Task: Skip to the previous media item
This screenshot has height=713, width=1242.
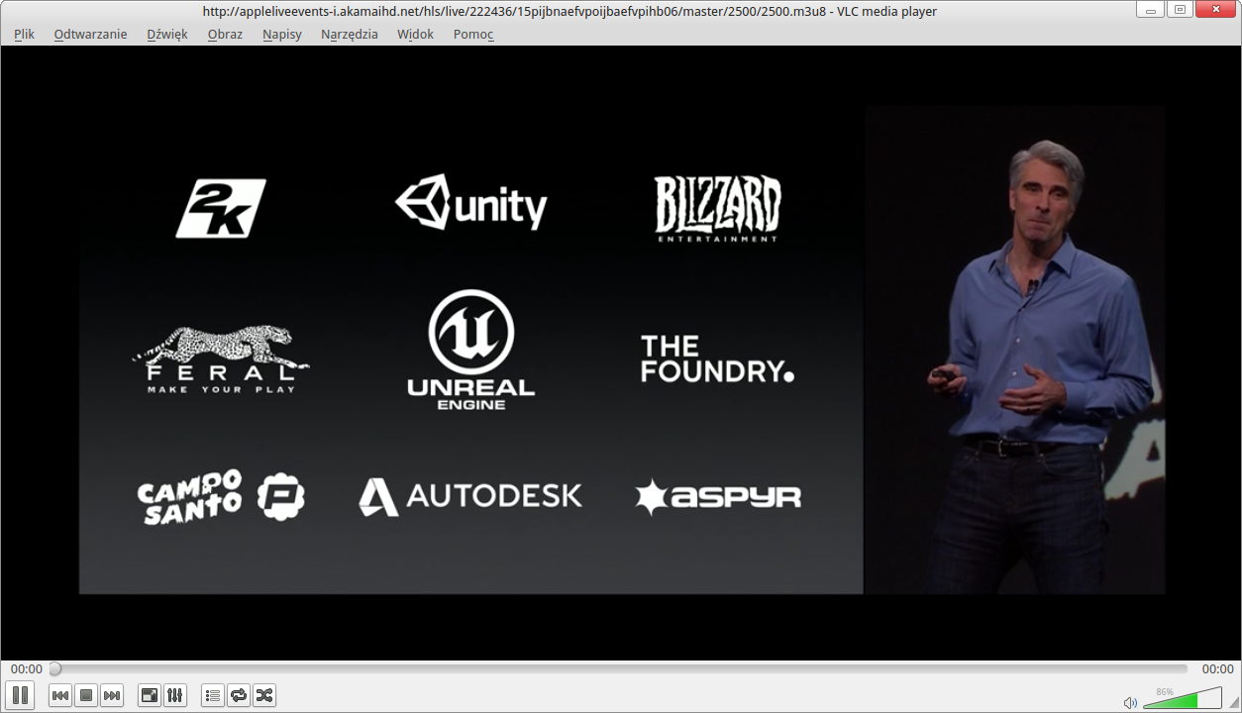Action: tap(60, 695)
